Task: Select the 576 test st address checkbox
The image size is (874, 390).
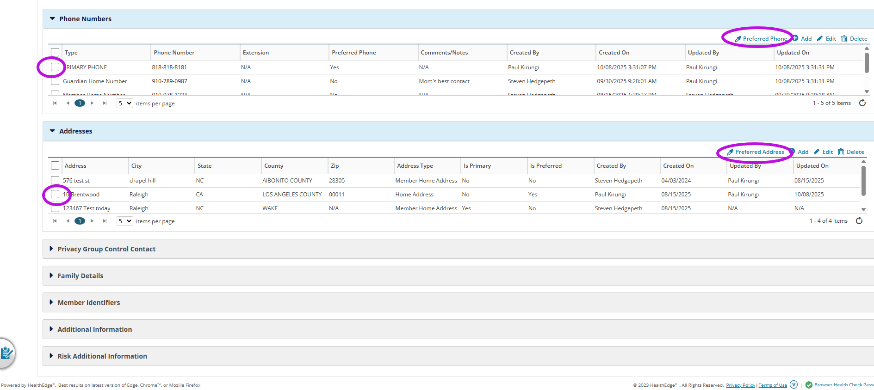Action: click(55, 181)
